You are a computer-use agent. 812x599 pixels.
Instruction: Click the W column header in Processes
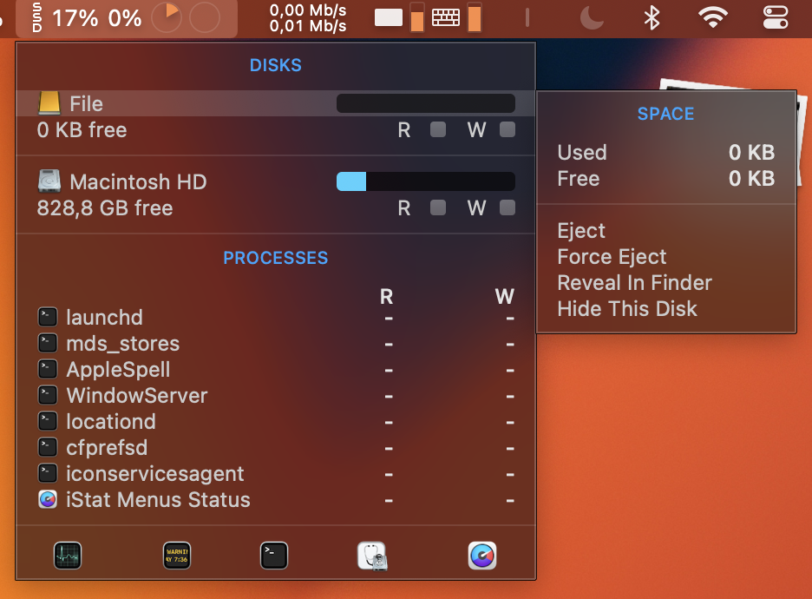504,297
